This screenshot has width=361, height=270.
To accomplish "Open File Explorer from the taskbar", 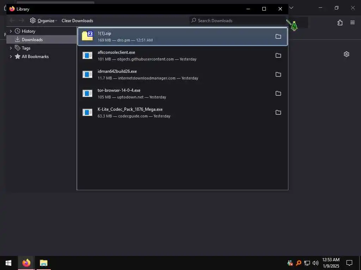I will coord(43,263).
